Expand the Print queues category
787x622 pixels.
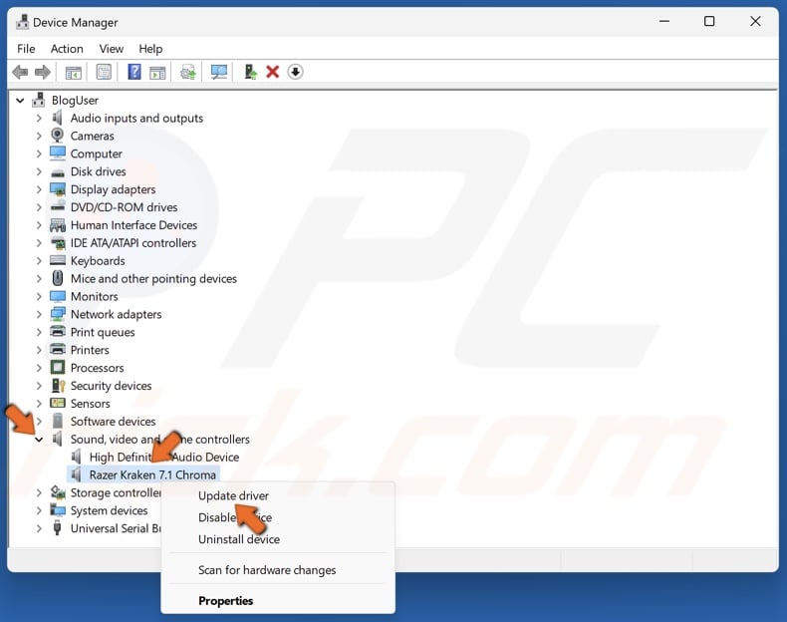pyautogui.click(x=39, y=332)
